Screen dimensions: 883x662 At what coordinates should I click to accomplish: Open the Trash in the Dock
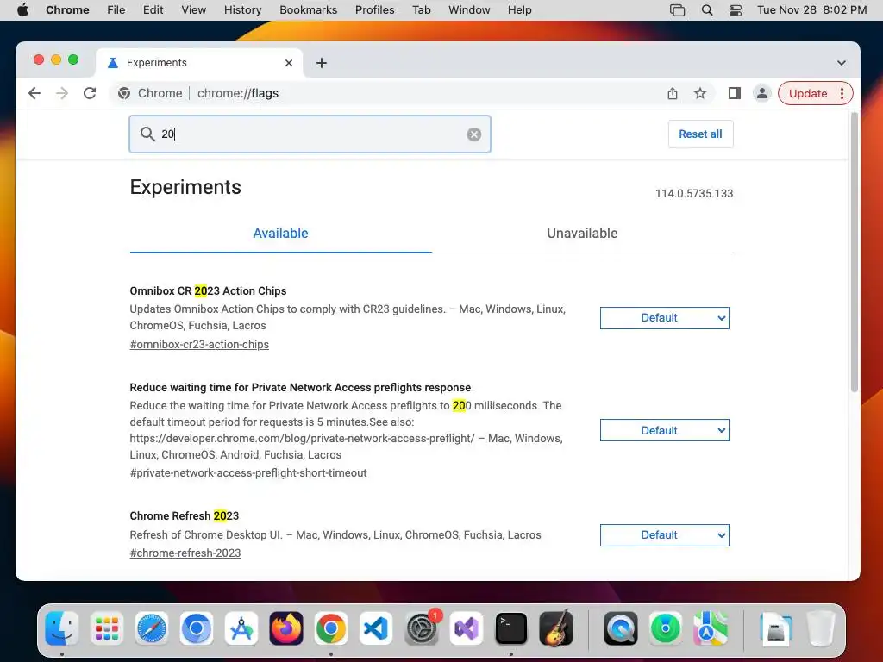click(x=821, y=628)
